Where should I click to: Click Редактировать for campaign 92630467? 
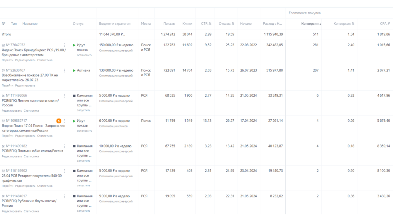25,86
